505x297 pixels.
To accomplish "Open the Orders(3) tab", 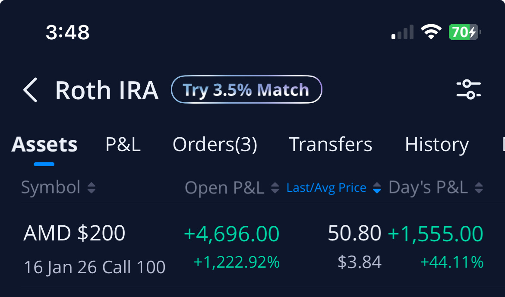I will [x=215, y=145].
